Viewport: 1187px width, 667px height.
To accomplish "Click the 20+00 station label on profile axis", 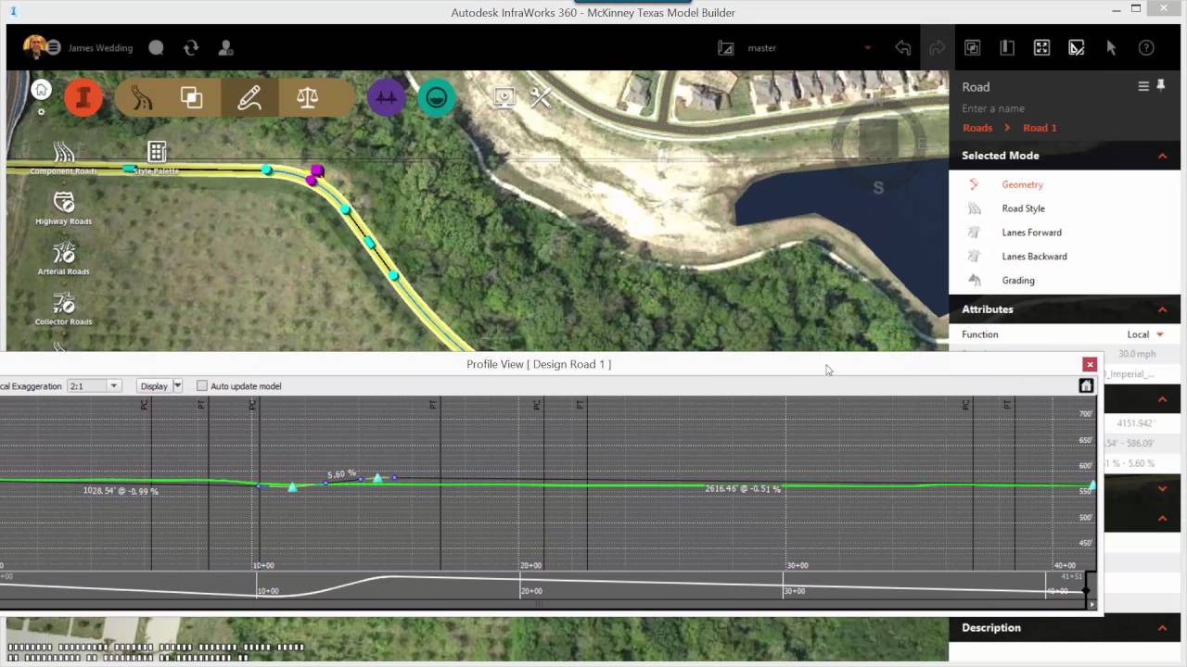I will point(530,565).
